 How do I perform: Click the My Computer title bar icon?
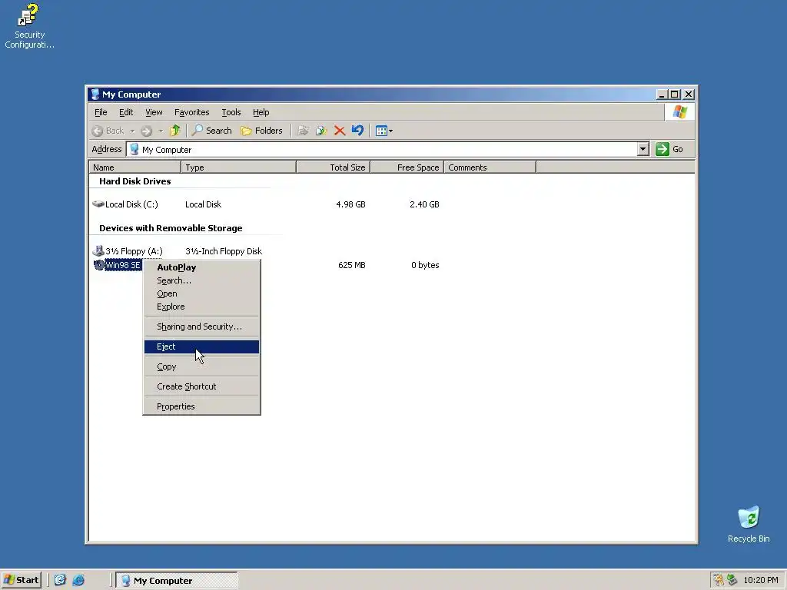[95, 94]
